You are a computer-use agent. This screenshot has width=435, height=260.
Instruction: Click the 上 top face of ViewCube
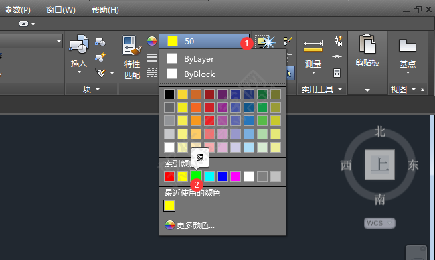coord(379,164)
